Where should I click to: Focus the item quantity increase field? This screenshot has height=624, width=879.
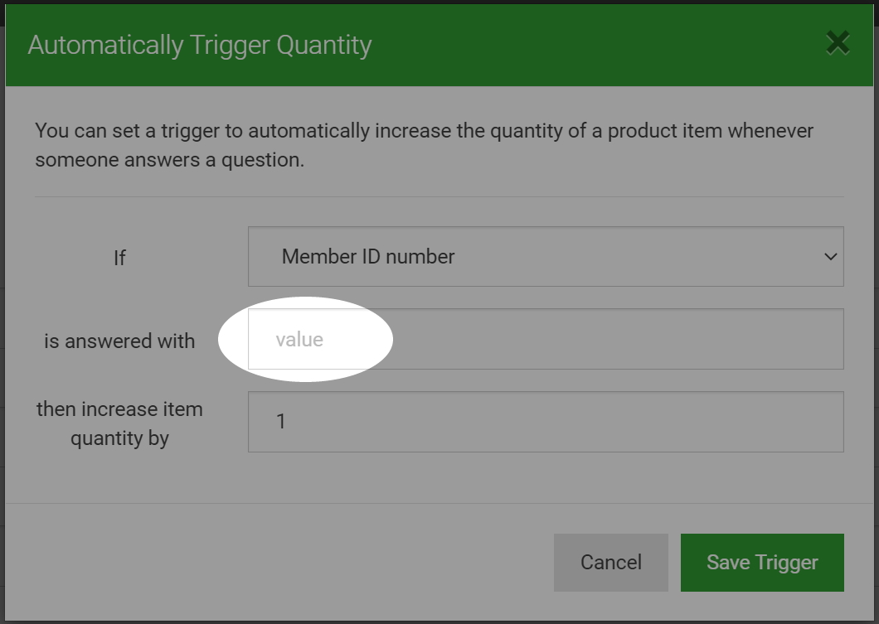(x=546, y=422)
